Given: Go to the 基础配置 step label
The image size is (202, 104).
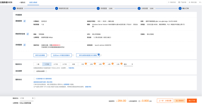Looking at the screenshot, I should pyautogui.click(x=20, y=8).
